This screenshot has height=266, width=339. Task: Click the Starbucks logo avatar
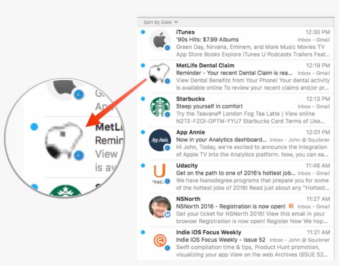160,107
